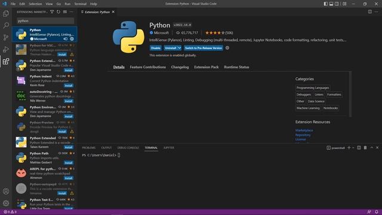The width and height of the screenshot is (382, 215).
Task: Close the terminal panel
Action: [x=377, y=148]
